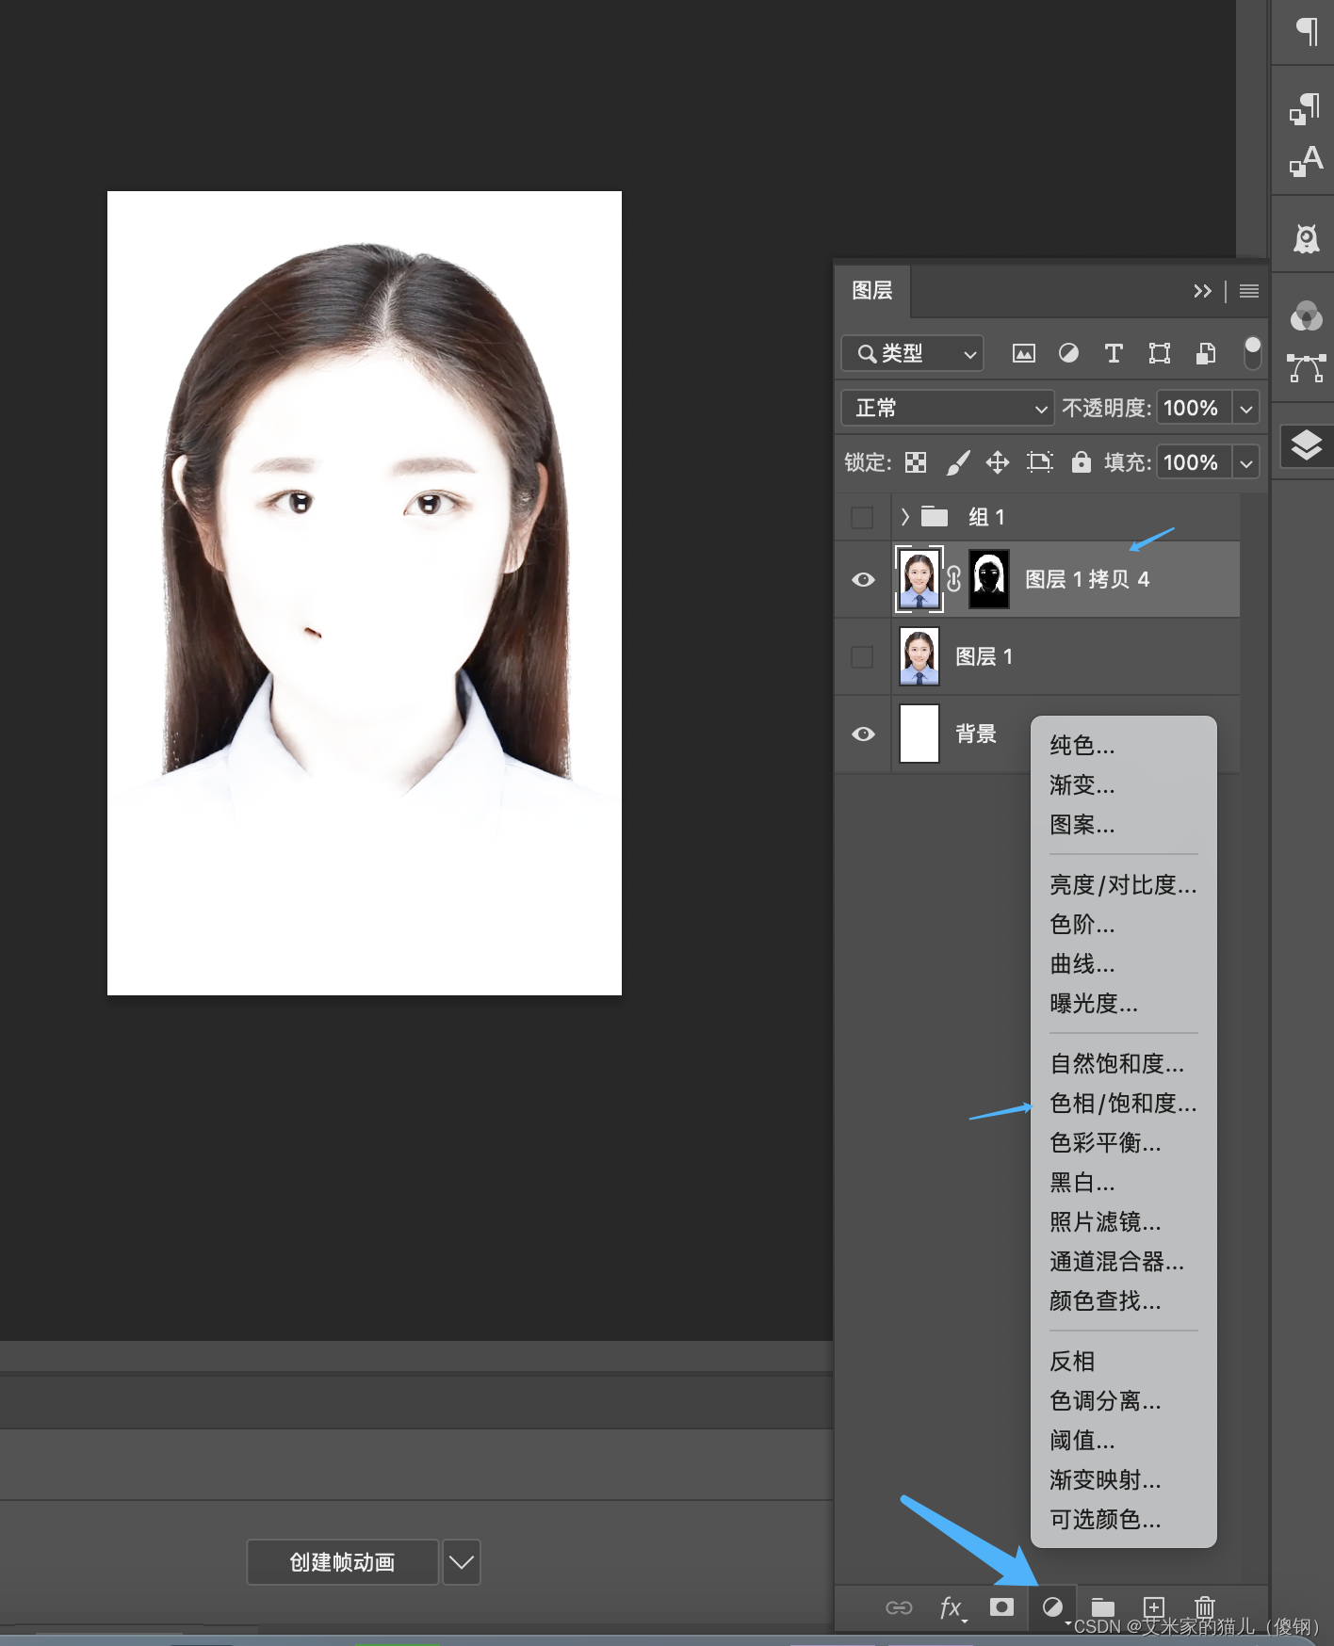Select the 图层 1 拷贝 4 mask thumbnail
1334x1646 pixels.
[x=989, y=579]
